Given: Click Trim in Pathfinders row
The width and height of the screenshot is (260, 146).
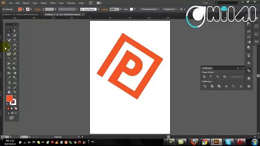Looking at the screenshot, I should coord(212,86).
